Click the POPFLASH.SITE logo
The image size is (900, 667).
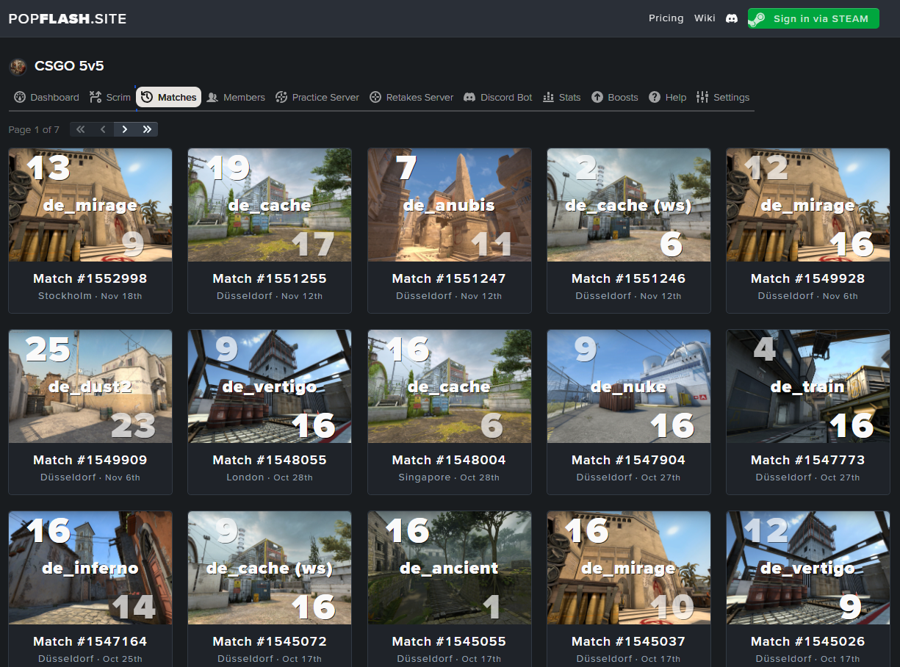[x=68, y=18]
